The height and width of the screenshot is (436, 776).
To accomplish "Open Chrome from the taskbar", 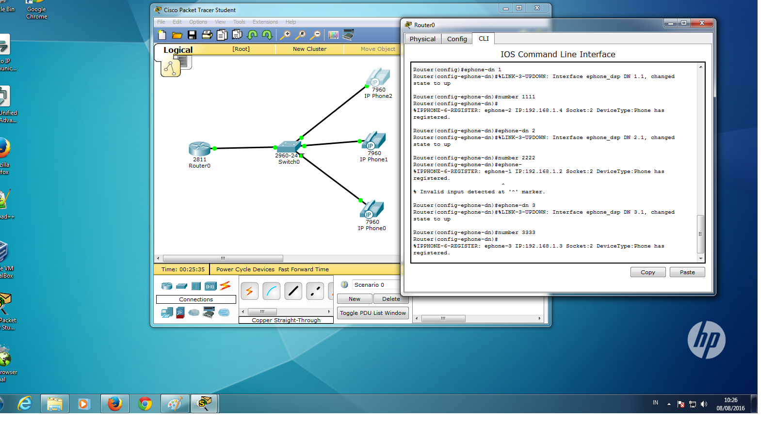I will [x=145, y=404].
